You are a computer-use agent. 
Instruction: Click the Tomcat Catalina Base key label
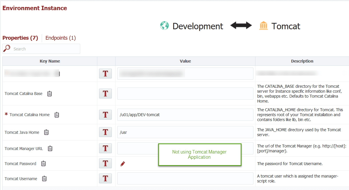[23, 94]
